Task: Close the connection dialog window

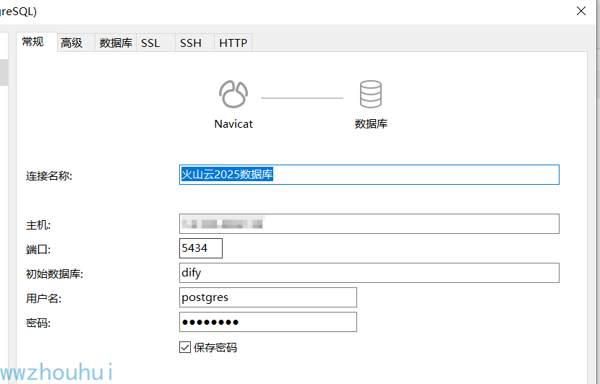Action: pyautogui.click(x=581, y=11)
